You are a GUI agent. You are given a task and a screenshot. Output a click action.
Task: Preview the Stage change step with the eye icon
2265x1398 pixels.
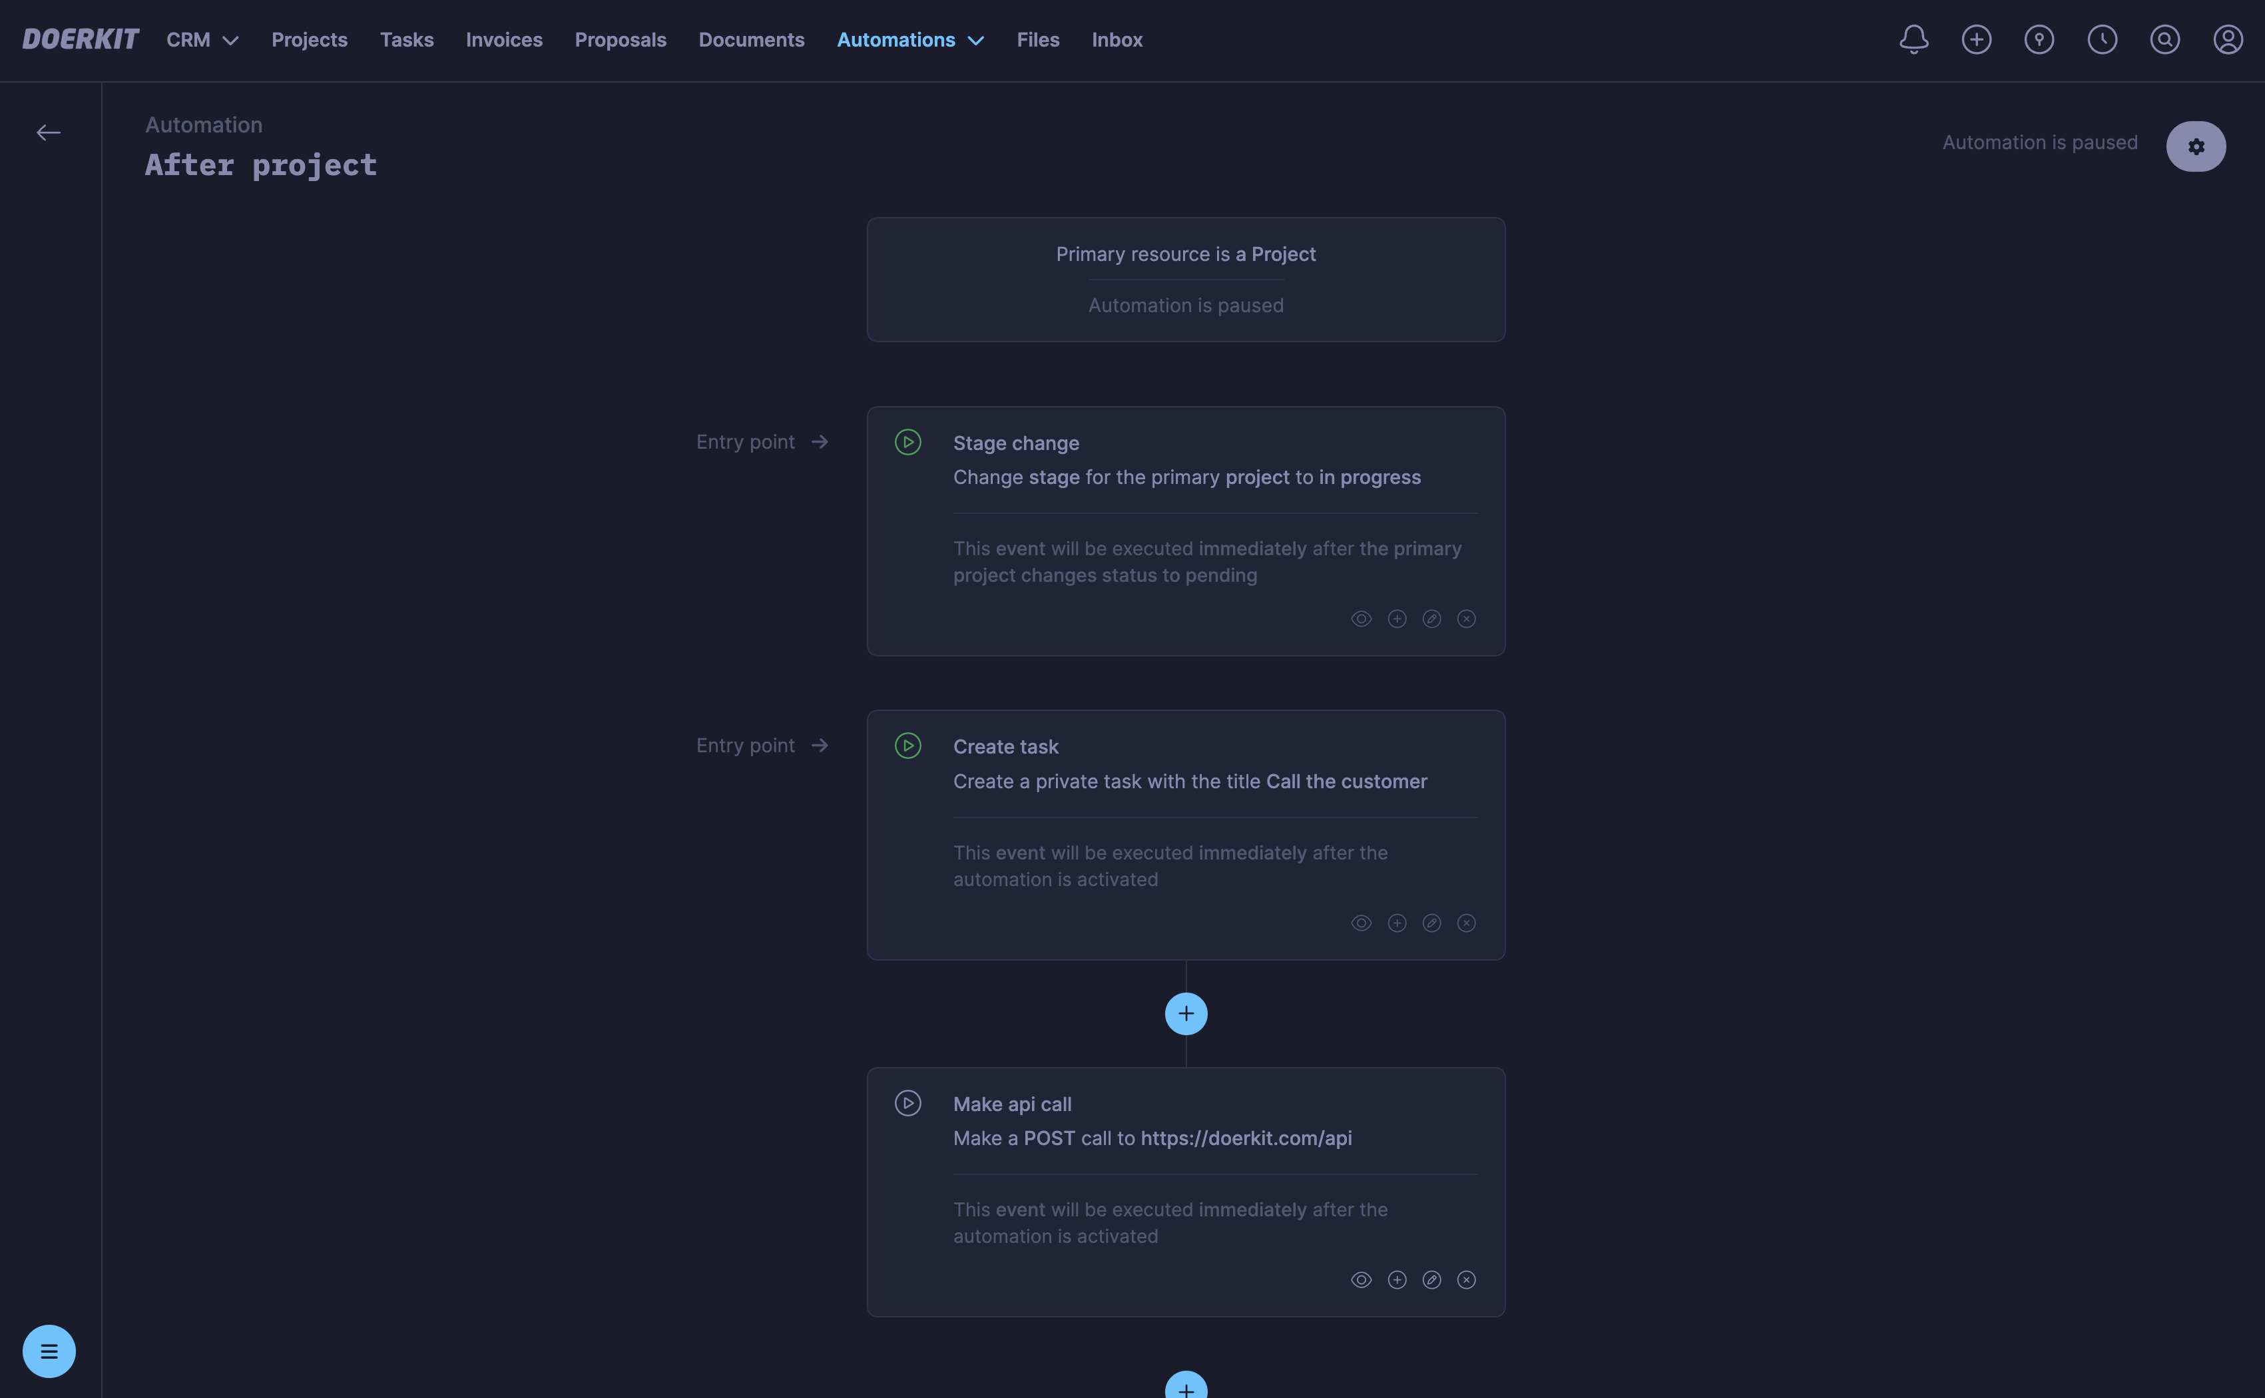pyautogui.click(x=1361, y=618)
